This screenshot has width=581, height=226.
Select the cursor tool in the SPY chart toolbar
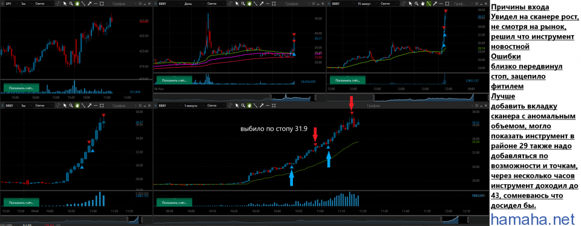(65, 4)
